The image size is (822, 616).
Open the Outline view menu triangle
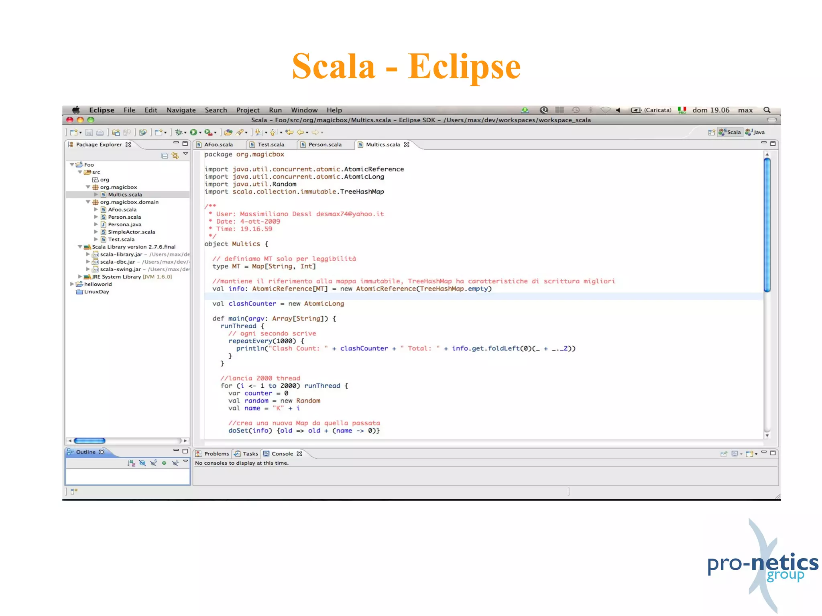click(185, 462)
